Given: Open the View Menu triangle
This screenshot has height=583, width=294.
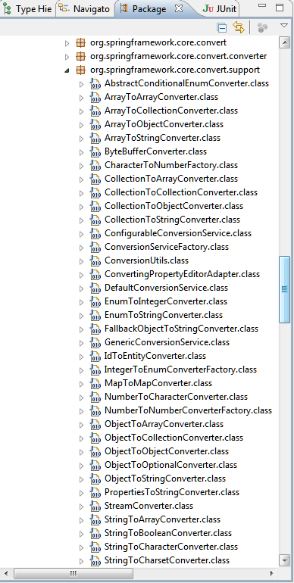Looking at the screenshot, I should (284, 26).
